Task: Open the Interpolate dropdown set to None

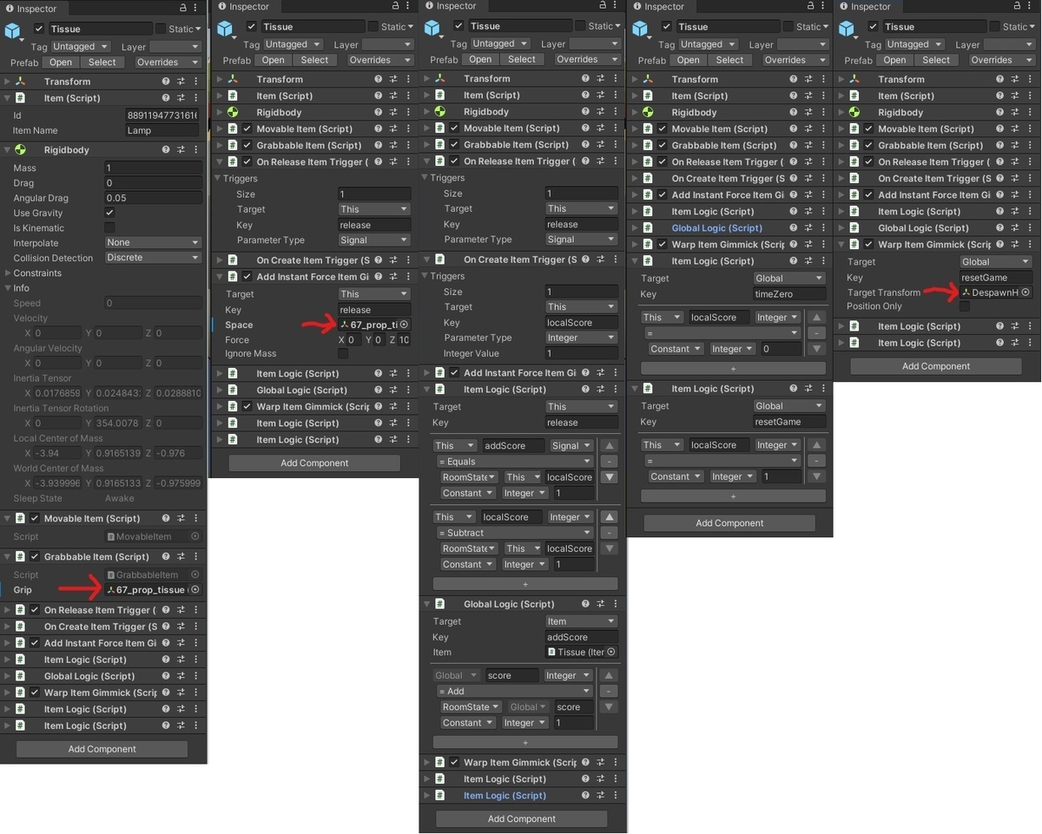Action: 153,243
